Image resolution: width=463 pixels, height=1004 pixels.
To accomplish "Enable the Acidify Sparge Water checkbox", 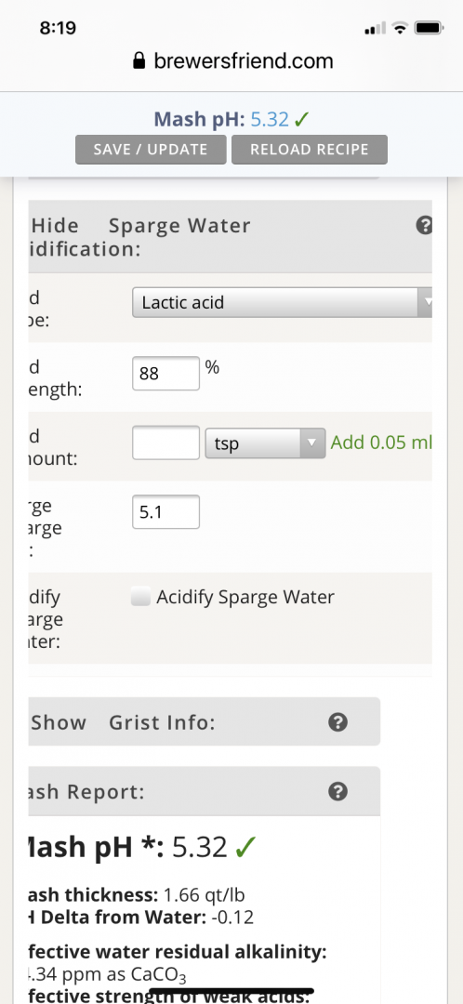I will pyautogui.click(x=140, y=598).
